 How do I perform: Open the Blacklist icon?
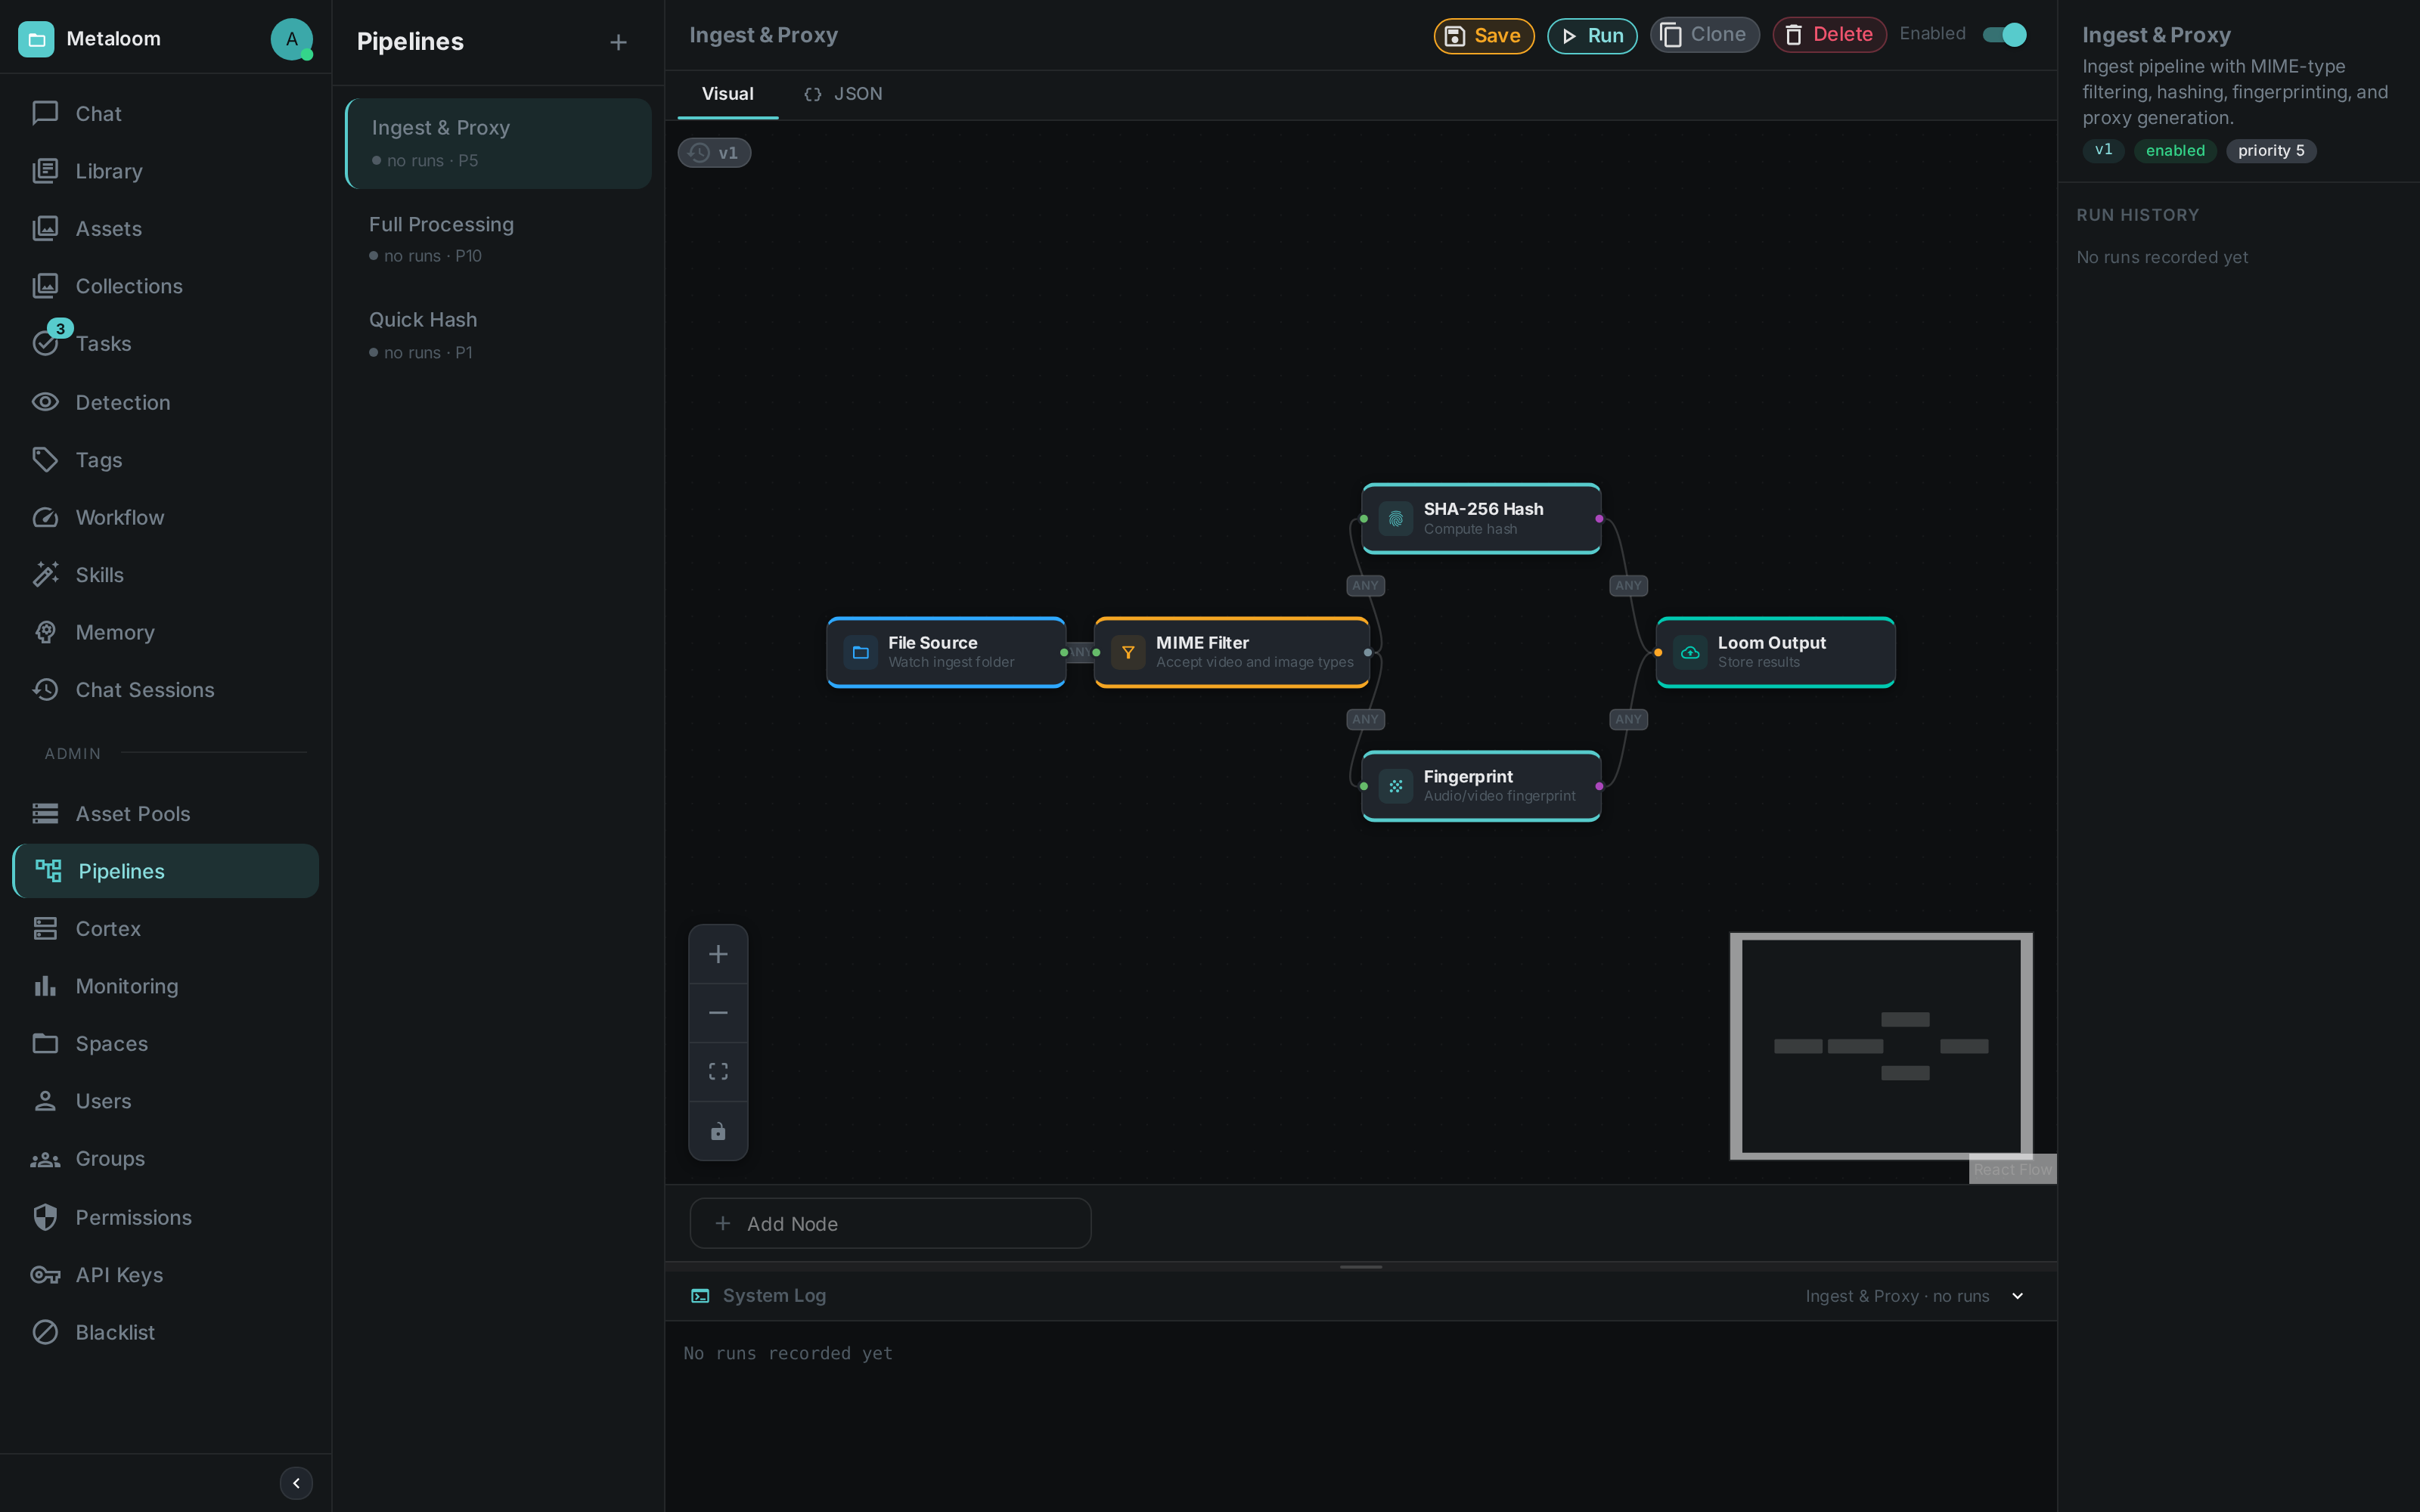45,1332
